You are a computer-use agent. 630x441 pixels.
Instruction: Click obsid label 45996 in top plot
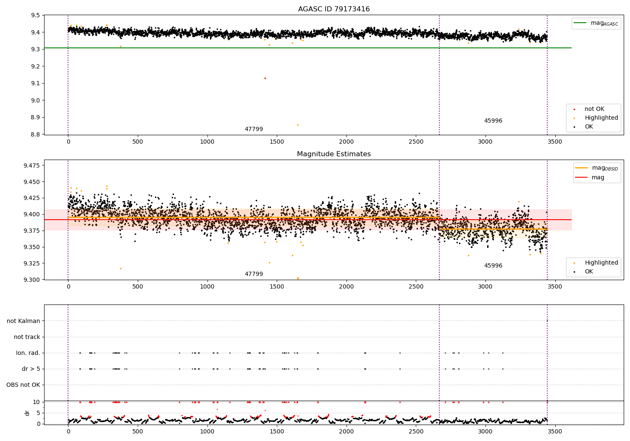(493, 121)
